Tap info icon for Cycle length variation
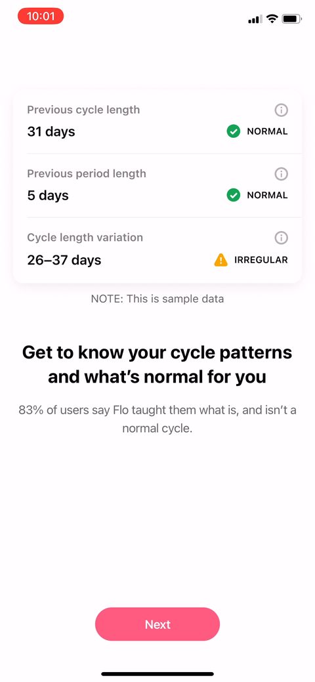315x682 pixels. pos(282,238)
